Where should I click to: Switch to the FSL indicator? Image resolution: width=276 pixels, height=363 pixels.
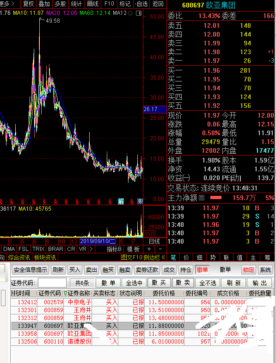24,249
